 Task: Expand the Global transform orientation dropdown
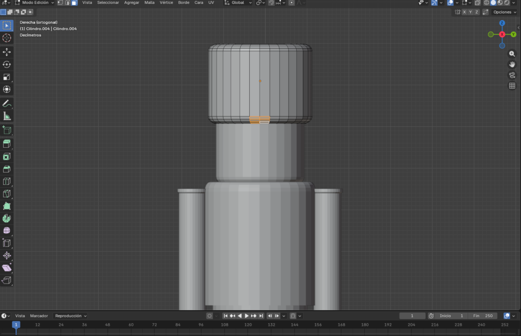coord(238,3)
